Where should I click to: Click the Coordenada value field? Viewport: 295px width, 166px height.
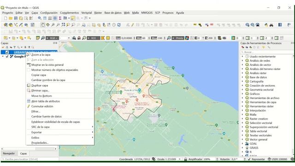pos(142,159)
